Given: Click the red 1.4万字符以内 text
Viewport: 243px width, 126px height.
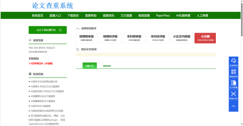Looking at the screenshot, I should pos(41,63).
